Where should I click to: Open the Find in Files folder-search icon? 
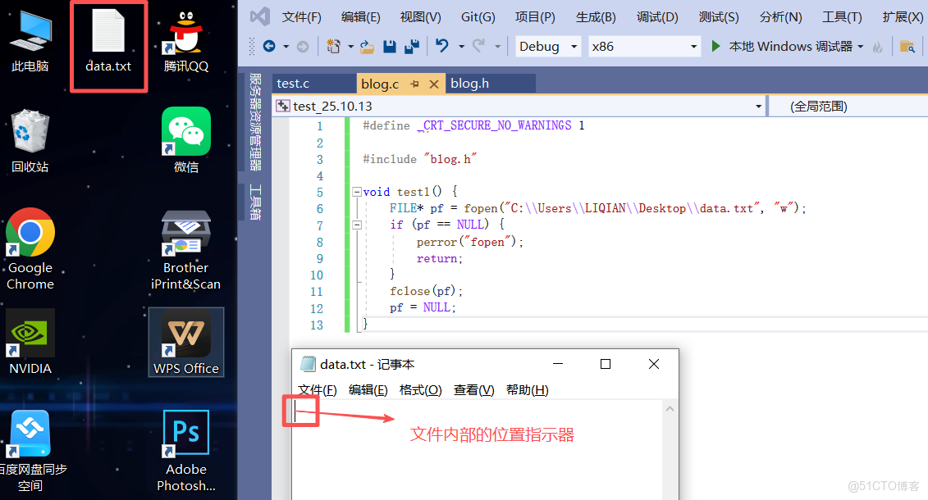(x=907, y=47)
